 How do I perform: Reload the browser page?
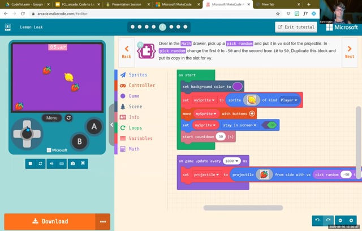coord(23,14)
